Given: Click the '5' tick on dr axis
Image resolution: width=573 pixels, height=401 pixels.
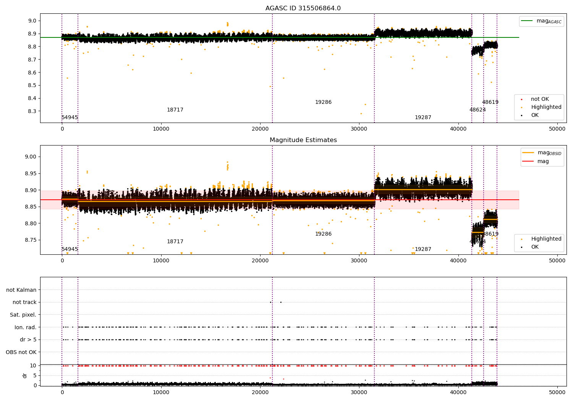Looking at the screenshot, I should coord(35,375).
